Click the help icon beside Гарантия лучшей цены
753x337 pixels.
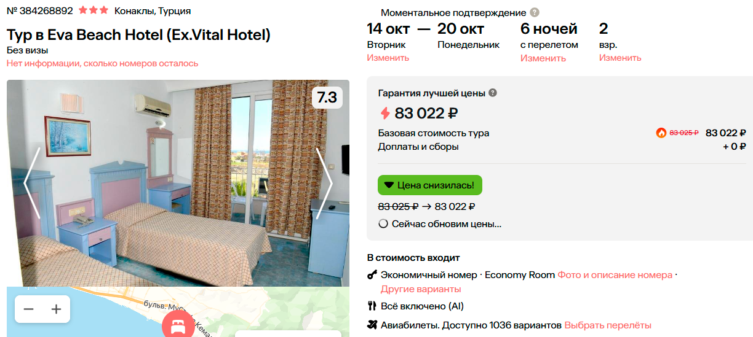click(493, 93)
